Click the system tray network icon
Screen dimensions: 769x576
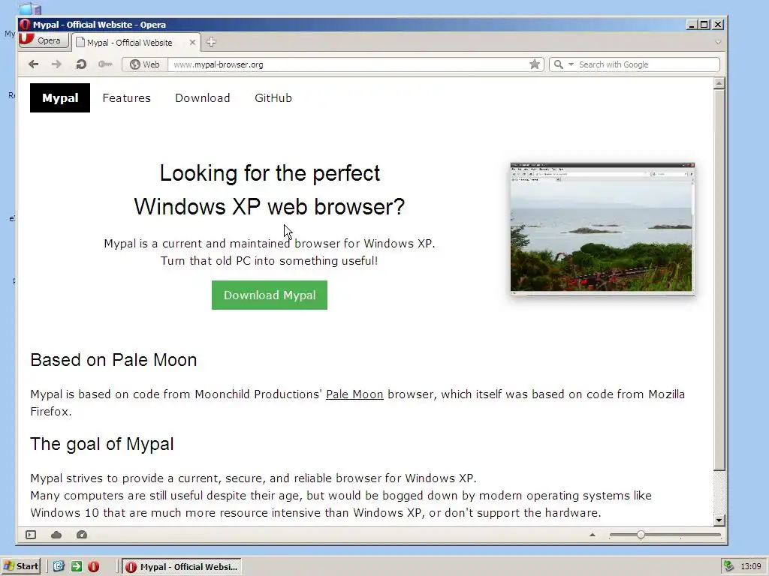[728, 566]
